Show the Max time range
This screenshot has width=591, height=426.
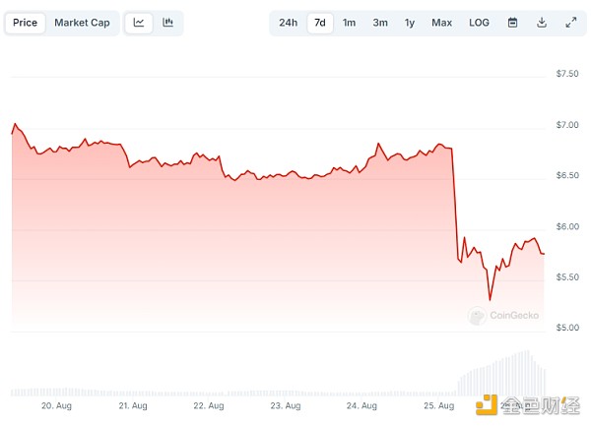pos(441,23)
